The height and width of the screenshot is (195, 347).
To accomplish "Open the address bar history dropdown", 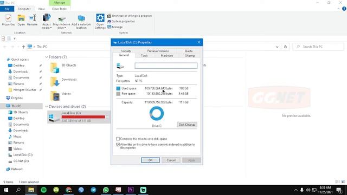I will pyautogui.click(x=277, y=47).
